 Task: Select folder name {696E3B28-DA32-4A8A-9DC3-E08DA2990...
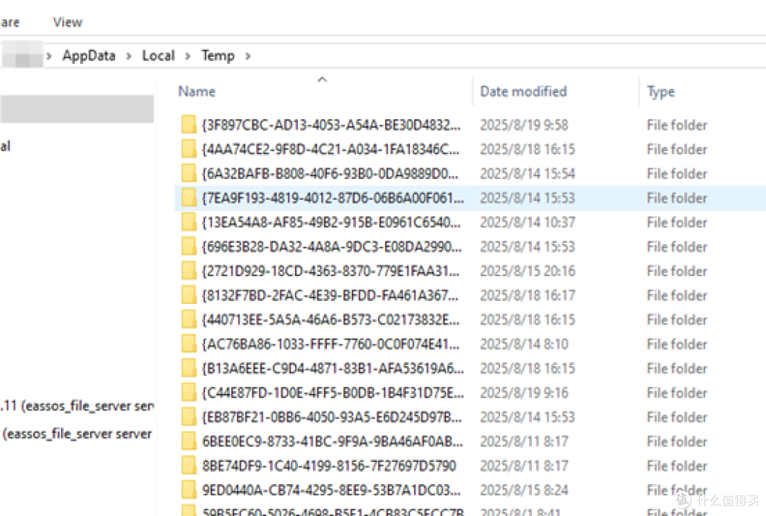pos(332,247)
